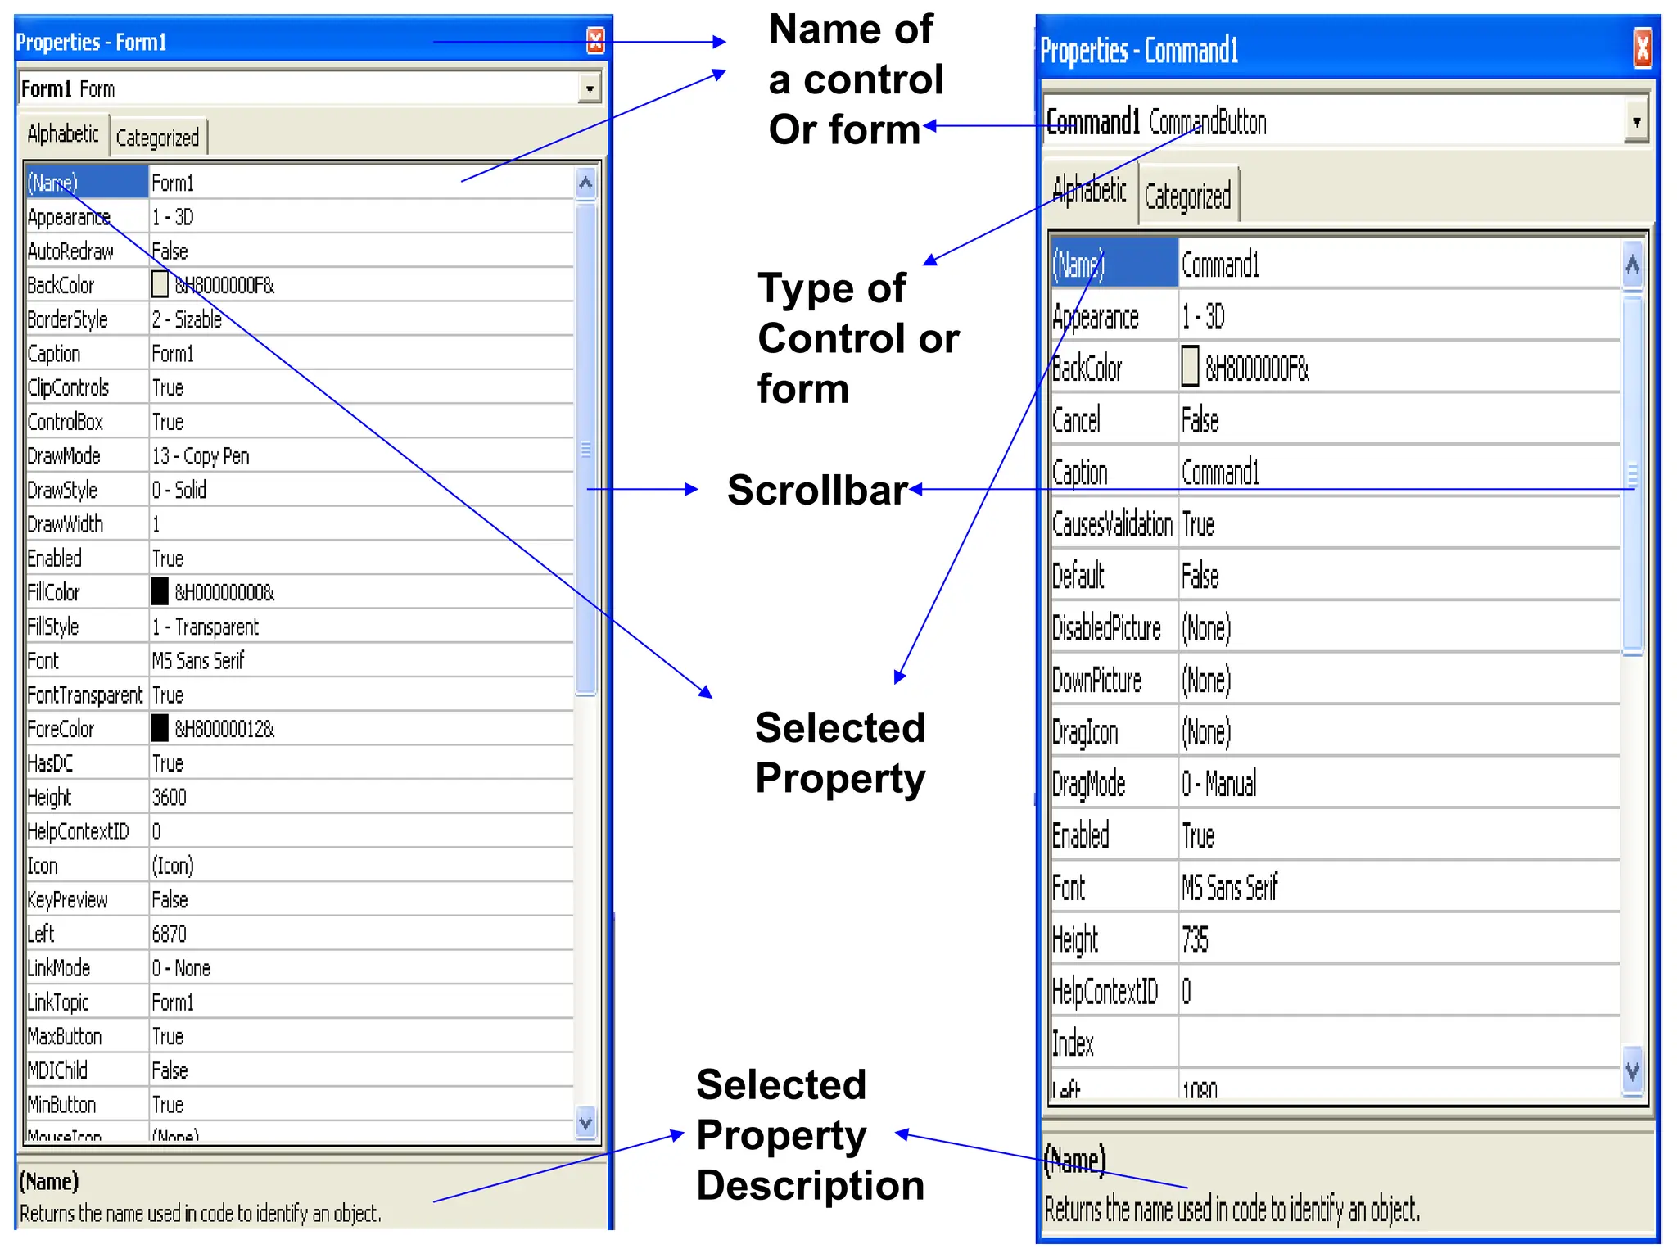The image size is (1677, 1258).
Task: Switch to Alphabetic tab in Form1 properties
Action: coord(63,134)
